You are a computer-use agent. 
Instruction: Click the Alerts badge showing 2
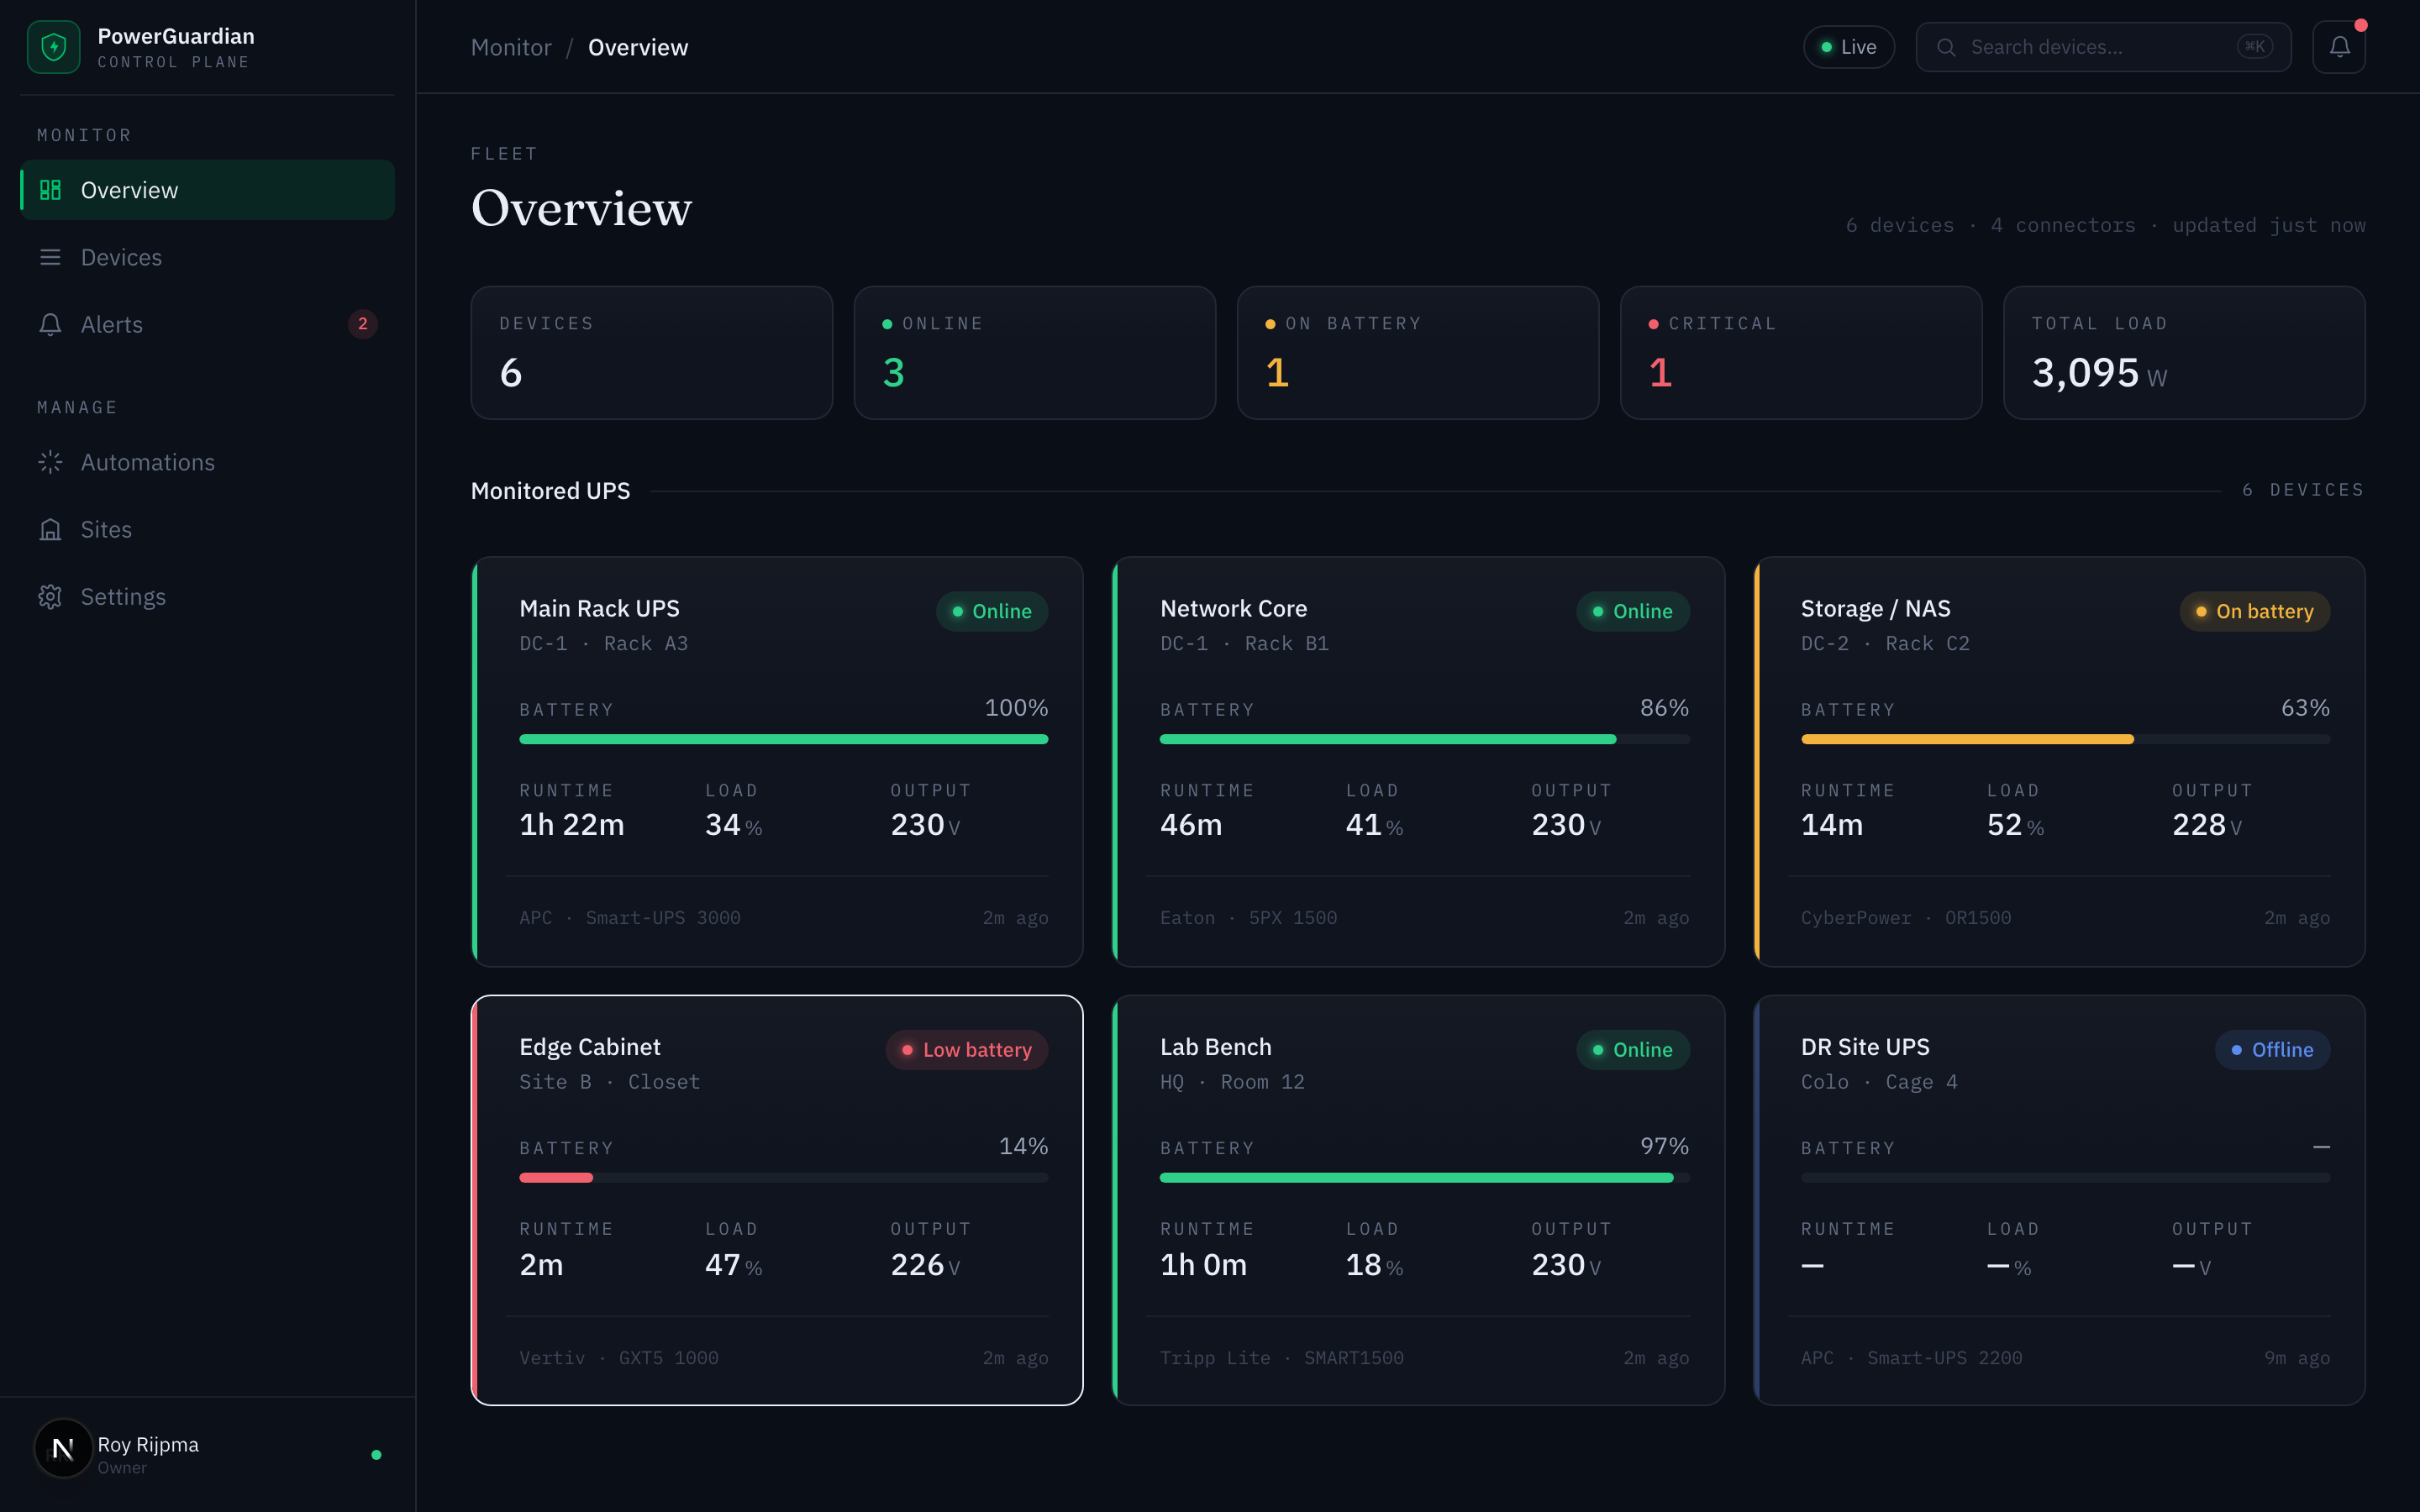[363, 324]
